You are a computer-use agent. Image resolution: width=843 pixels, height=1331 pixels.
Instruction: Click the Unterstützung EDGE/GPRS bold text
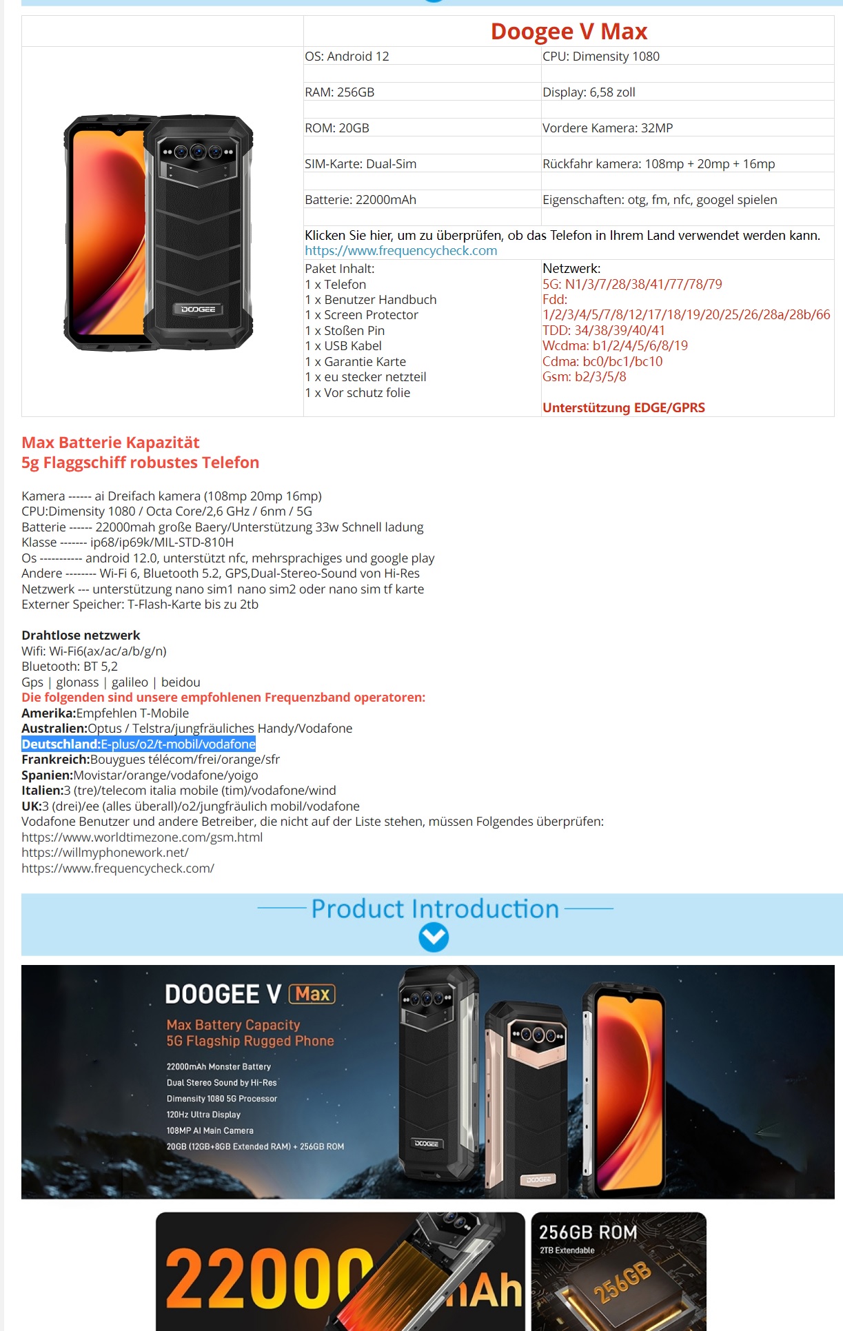tap(623, 408)
